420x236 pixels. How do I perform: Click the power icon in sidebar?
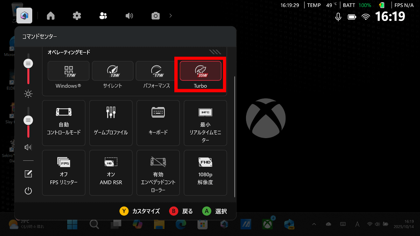28,191
